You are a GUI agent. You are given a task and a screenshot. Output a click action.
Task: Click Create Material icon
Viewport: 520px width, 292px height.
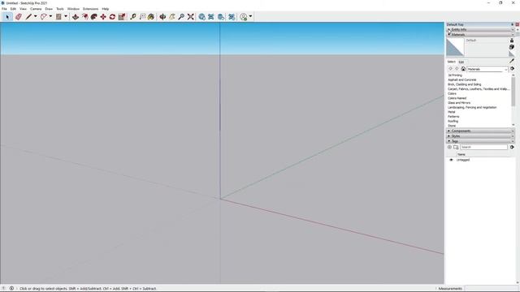point(512,47)
